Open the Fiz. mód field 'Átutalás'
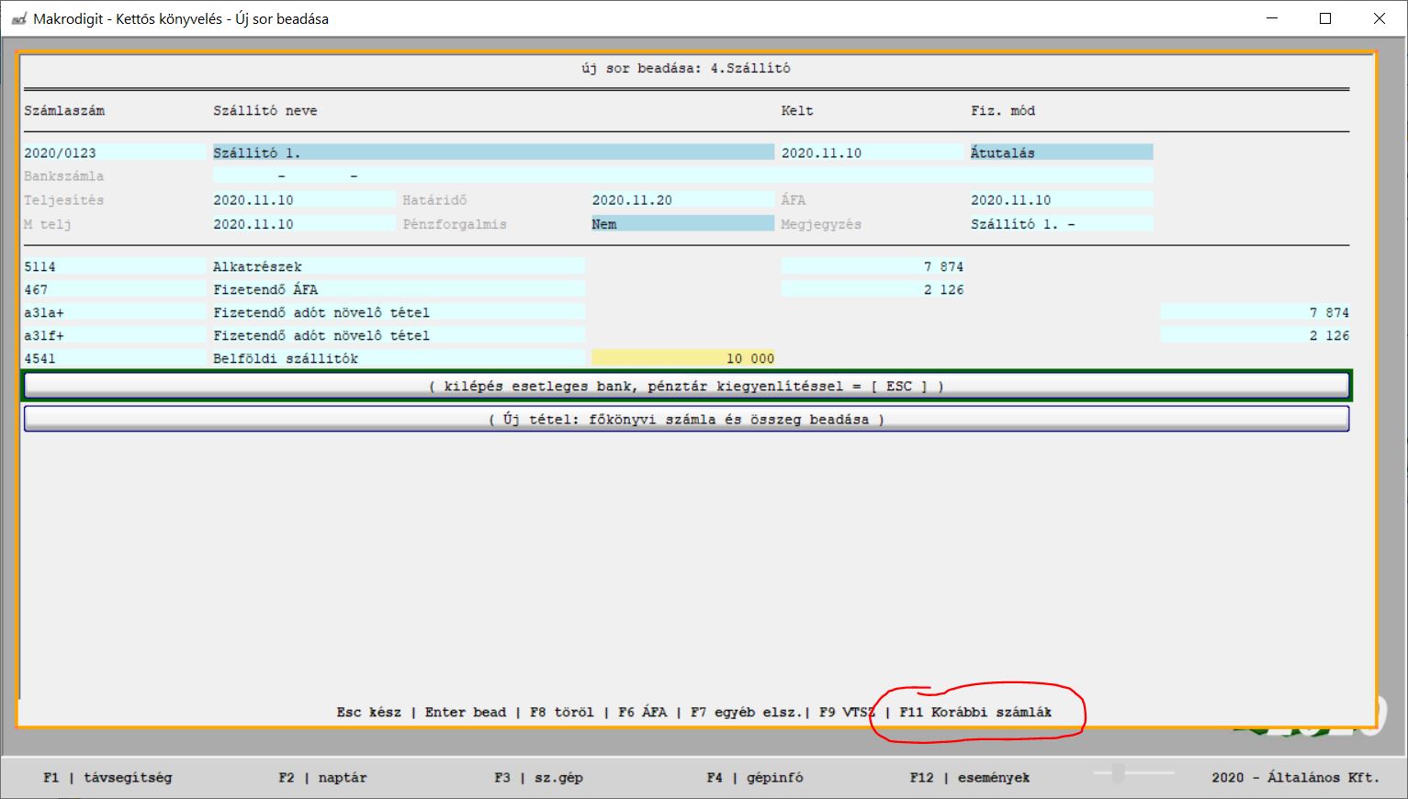1408x799 pixels. point(1061,152)
